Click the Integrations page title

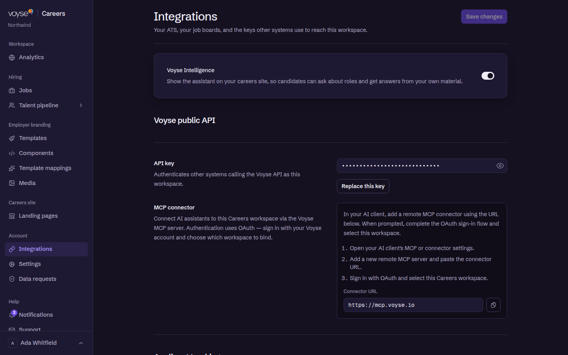185,17
